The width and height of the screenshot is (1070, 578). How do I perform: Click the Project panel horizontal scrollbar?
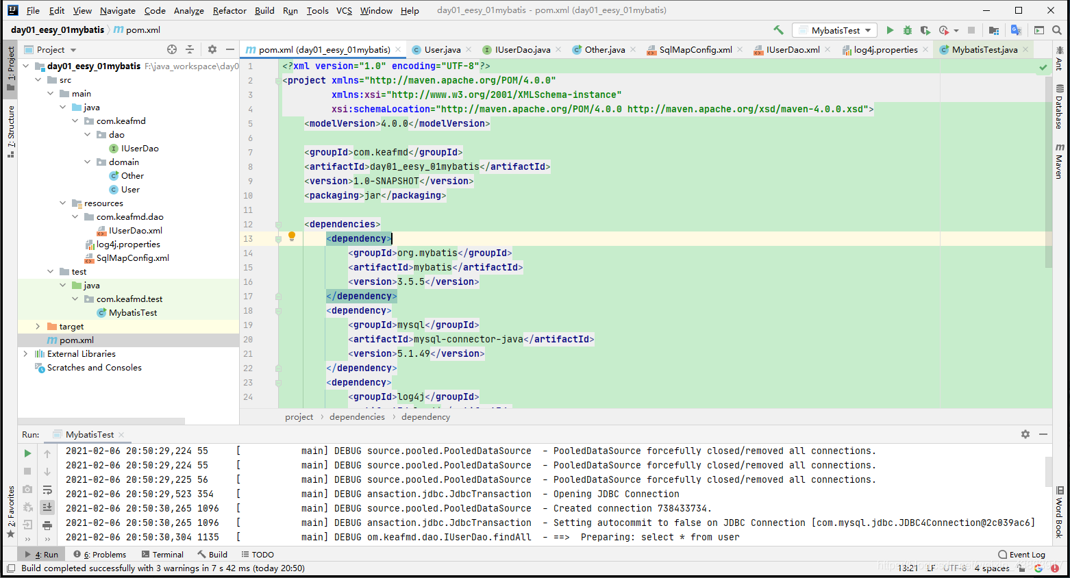pyautogui.click(x=101, y=421)
